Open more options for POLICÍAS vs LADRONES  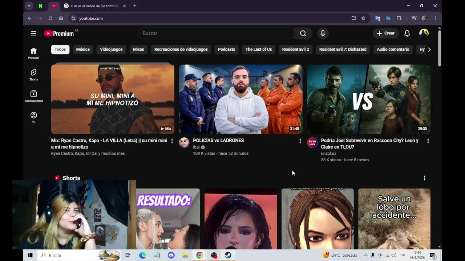tap(300, 141)
